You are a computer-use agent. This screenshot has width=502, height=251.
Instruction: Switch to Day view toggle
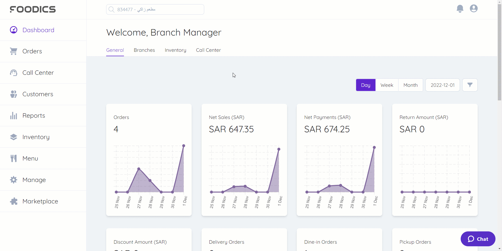[x=366, y=85]
